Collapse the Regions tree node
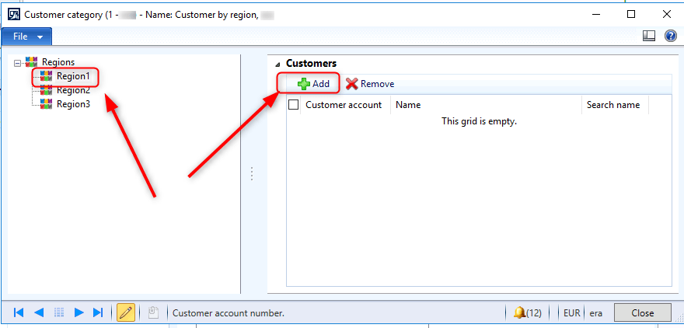 click(x=18, y=63)
